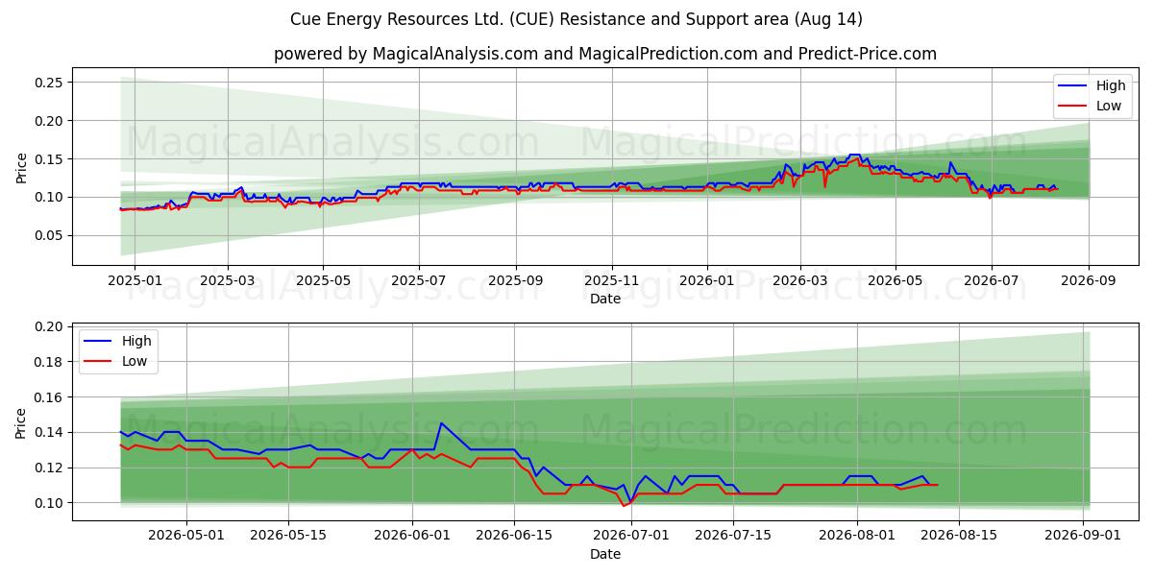Click the '2025-05' tick label
This screenshot has width=1153, height=576.
coord(323,279)
